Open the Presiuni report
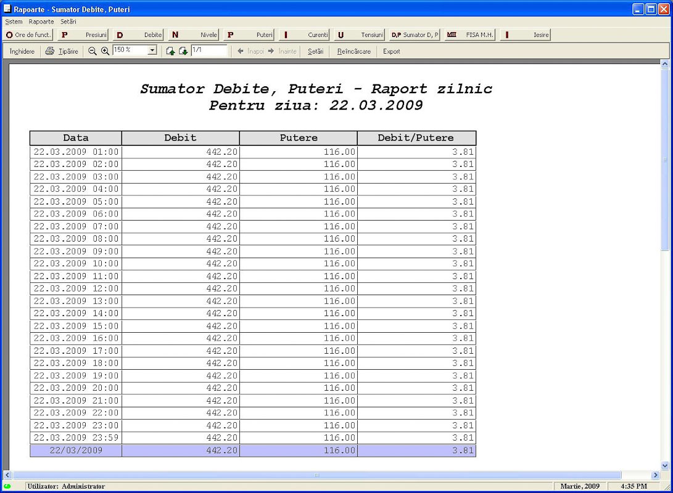 tap(83, 35)
